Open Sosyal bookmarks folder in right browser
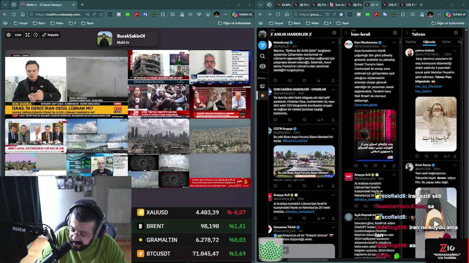The image size is (469, 263). click(276, 23)
